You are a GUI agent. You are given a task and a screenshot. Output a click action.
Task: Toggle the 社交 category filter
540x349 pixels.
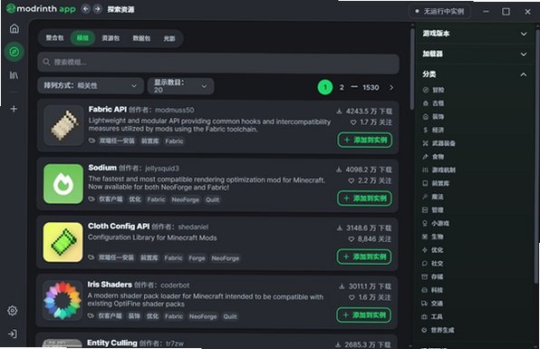(x=432, y=264)
